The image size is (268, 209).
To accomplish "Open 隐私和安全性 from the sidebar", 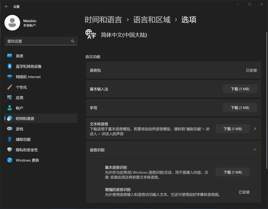I will [9, 150].
